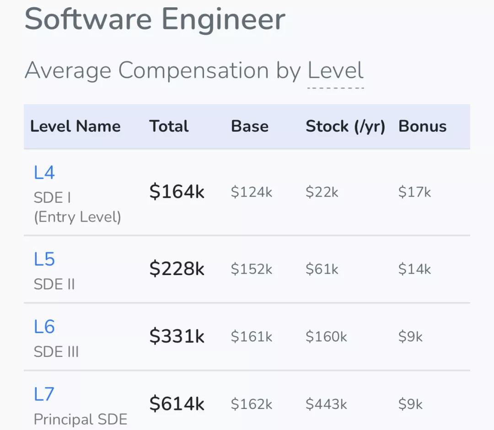Open the L7 level link
The width and height of the screenshot is (494, 430).
pyautogui.click(x=44, y=394)
